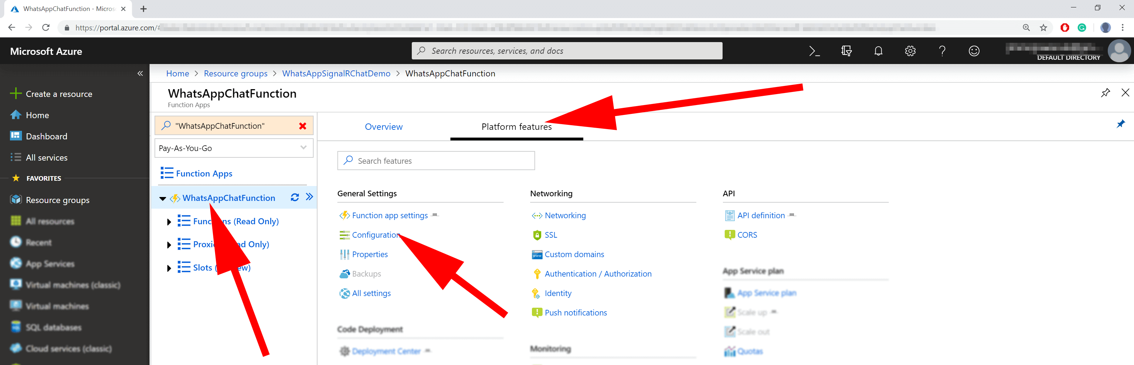Navigate to WhatsAppSignalRChatDemo breadcrumb
Screen dimensions: 1134x365
click(x=336, y=73)
